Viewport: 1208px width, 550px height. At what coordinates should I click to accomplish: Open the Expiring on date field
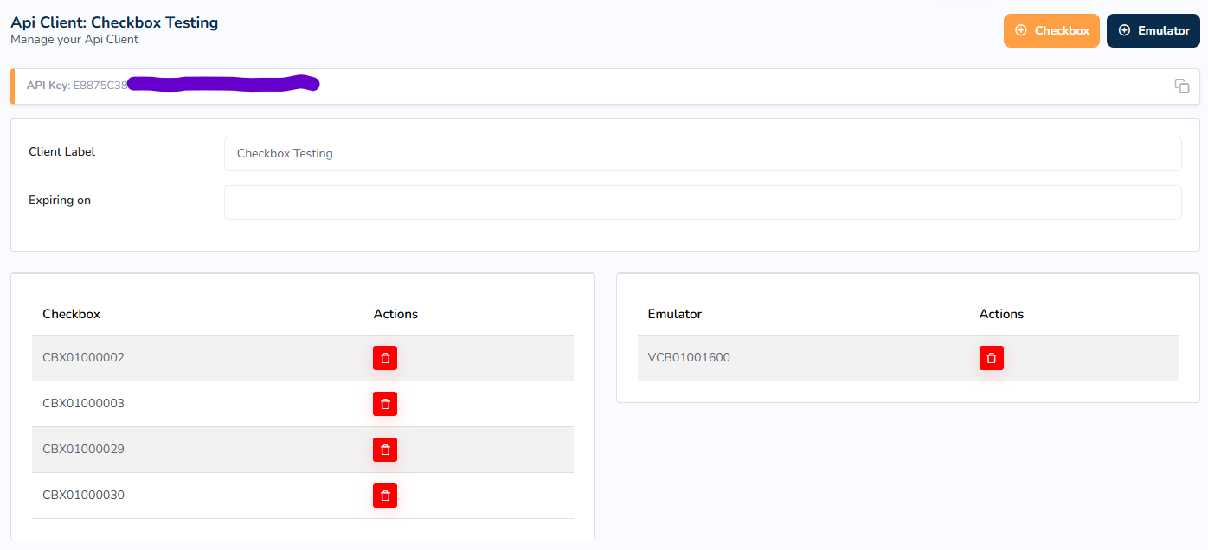(702, 202)
